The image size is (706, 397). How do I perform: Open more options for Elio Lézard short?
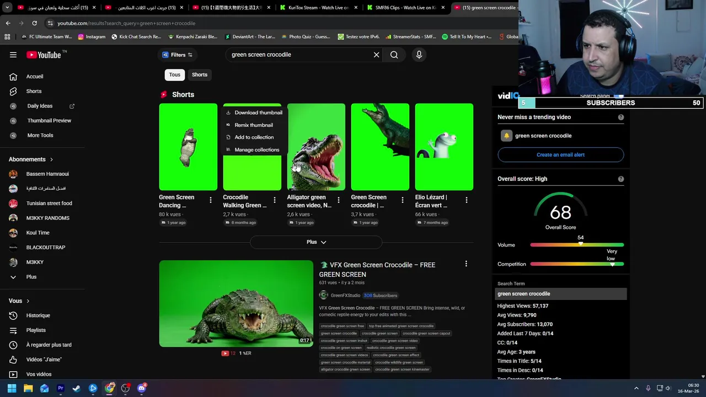pyautogui.click(x=467, y=200)
